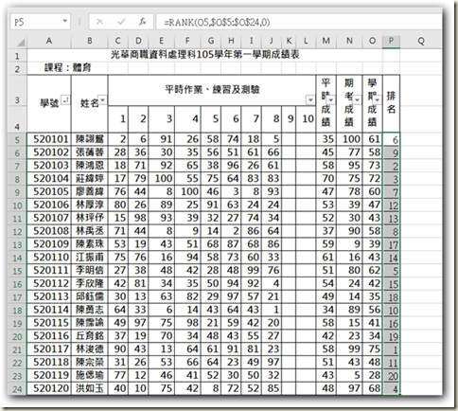This screenshot has height=411, width=458.
Task: Click the quiz 8 score 97 in row 22
Action: [x=272, y=362]
